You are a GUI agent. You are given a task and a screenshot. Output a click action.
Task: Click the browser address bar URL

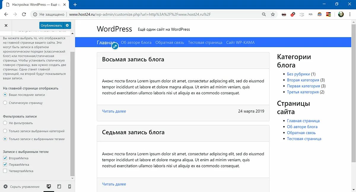[140, 14]
